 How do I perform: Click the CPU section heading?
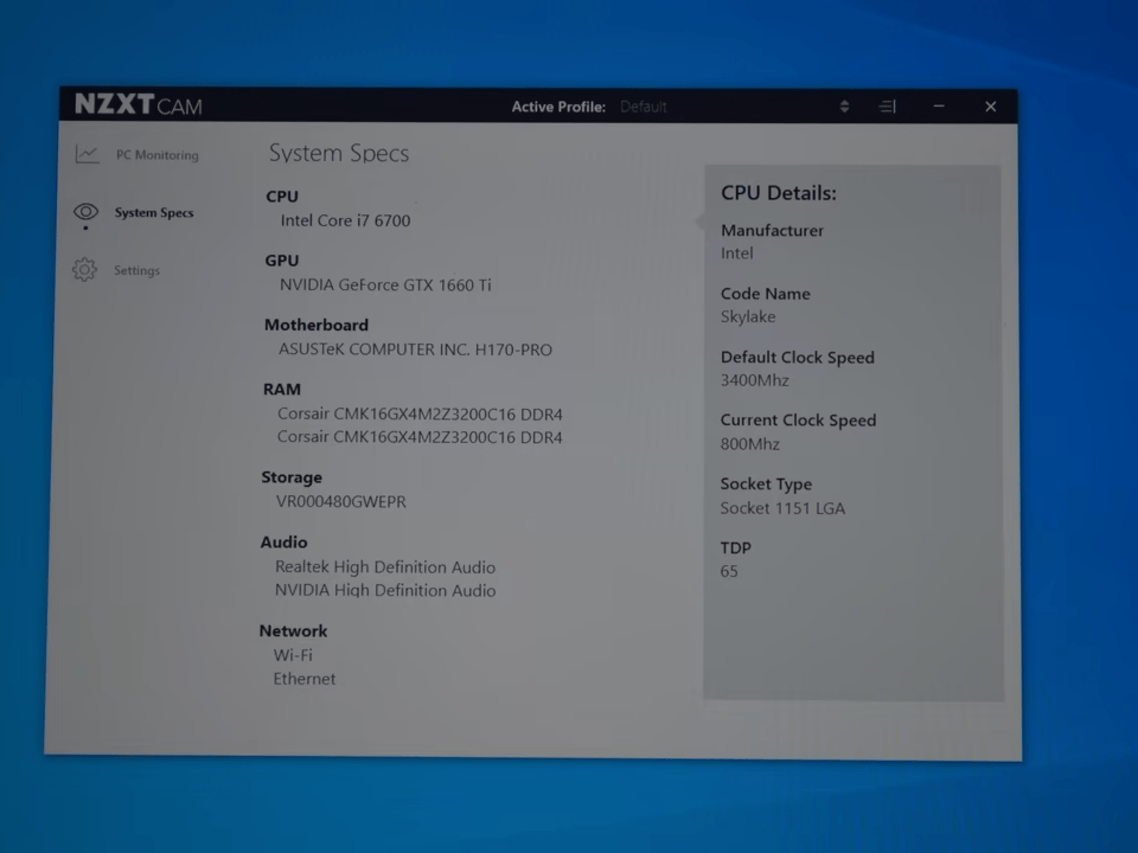[x=282, y=197]
